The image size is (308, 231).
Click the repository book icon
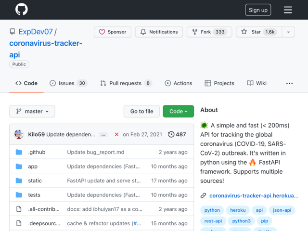[x=13, y=32]
